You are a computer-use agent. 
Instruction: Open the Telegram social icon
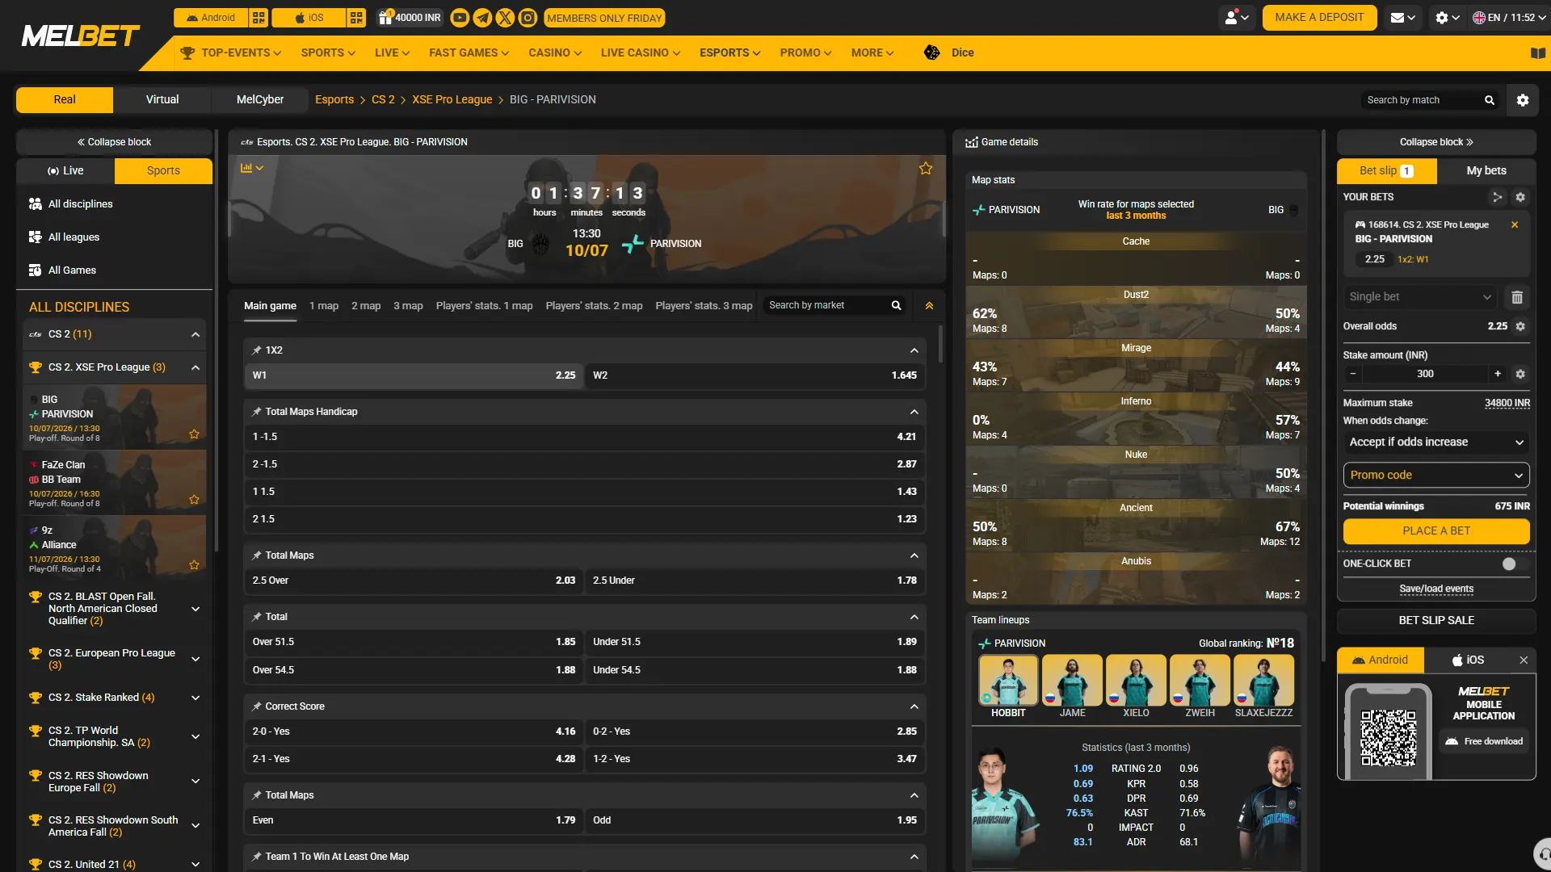pyautogui.click(x=482, y=18)
